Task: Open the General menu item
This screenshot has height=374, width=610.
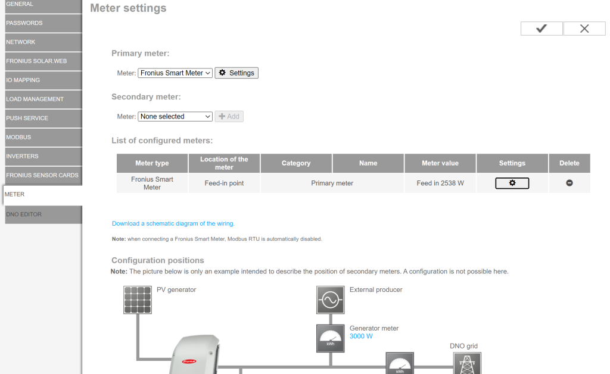Action: click(x=43, y=5)
